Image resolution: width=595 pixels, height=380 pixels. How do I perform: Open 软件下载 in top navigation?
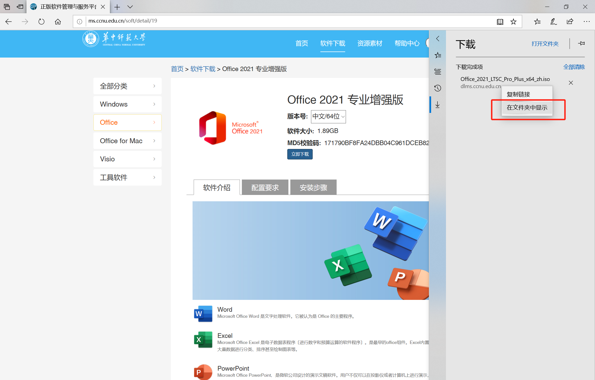(332, 43)
